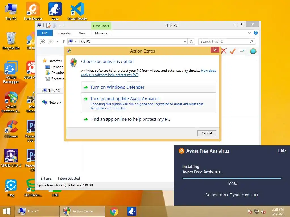Open the address bar history dropdown
The image size is (290, 217).
click(x=185, y=42)
